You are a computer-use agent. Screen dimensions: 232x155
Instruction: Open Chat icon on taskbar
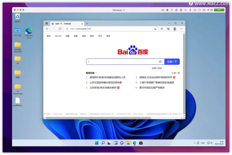click(x=122, y=143)
